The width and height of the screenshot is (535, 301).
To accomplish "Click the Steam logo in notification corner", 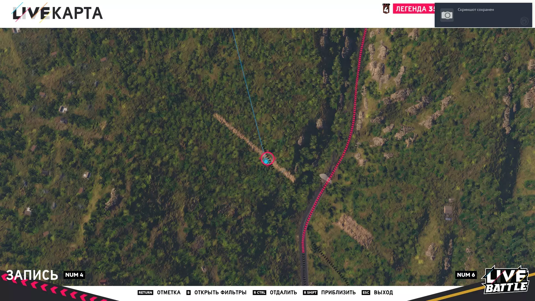I will 524,21.
